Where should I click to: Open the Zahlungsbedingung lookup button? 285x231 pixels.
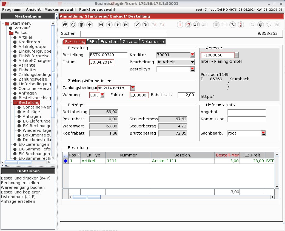pos(133,88)
